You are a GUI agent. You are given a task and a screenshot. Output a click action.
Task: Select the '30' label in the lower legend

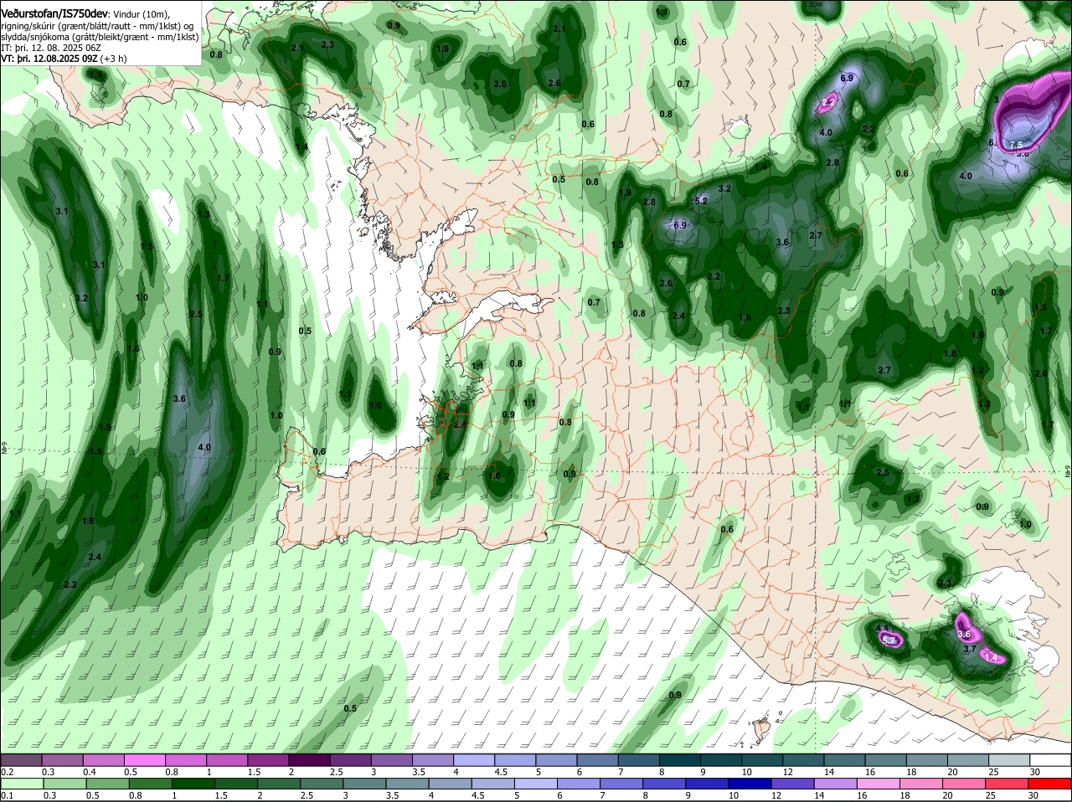[1033, 795]
